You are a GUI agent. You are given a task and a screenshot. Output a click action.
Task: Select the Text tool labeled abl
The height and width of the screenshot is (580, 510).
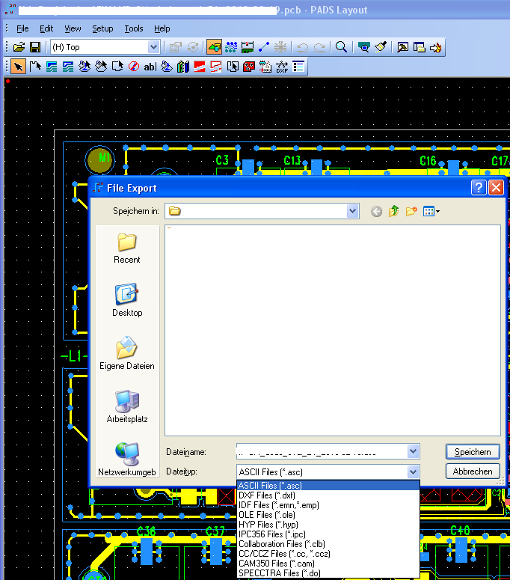(x=150, y=67)
